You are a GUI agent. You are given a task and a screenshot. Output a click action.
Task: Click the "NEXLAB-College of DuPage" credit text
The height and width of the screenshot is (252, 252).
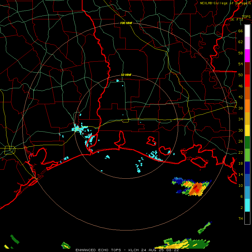[224, 3]
